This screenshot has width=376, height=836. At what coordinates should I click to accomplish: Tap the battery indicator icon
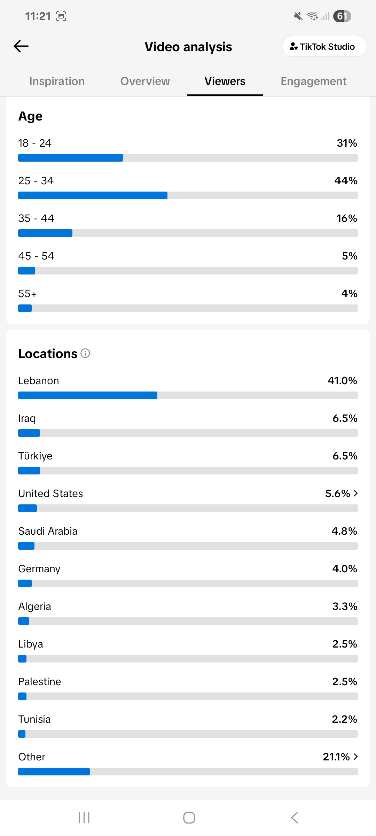pyautogui.click(x=342, y=16)
